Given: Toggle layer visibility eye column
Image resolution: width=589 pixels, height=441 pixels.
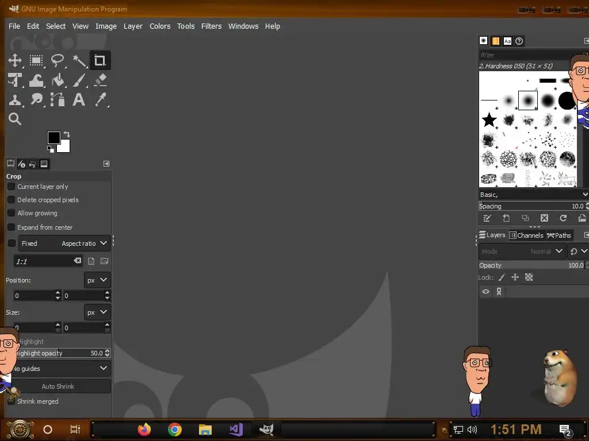Looking at the screenshot, I should tap(485, 291).
